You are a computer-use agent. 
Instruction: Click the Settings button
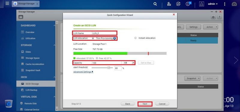point(193,27)
